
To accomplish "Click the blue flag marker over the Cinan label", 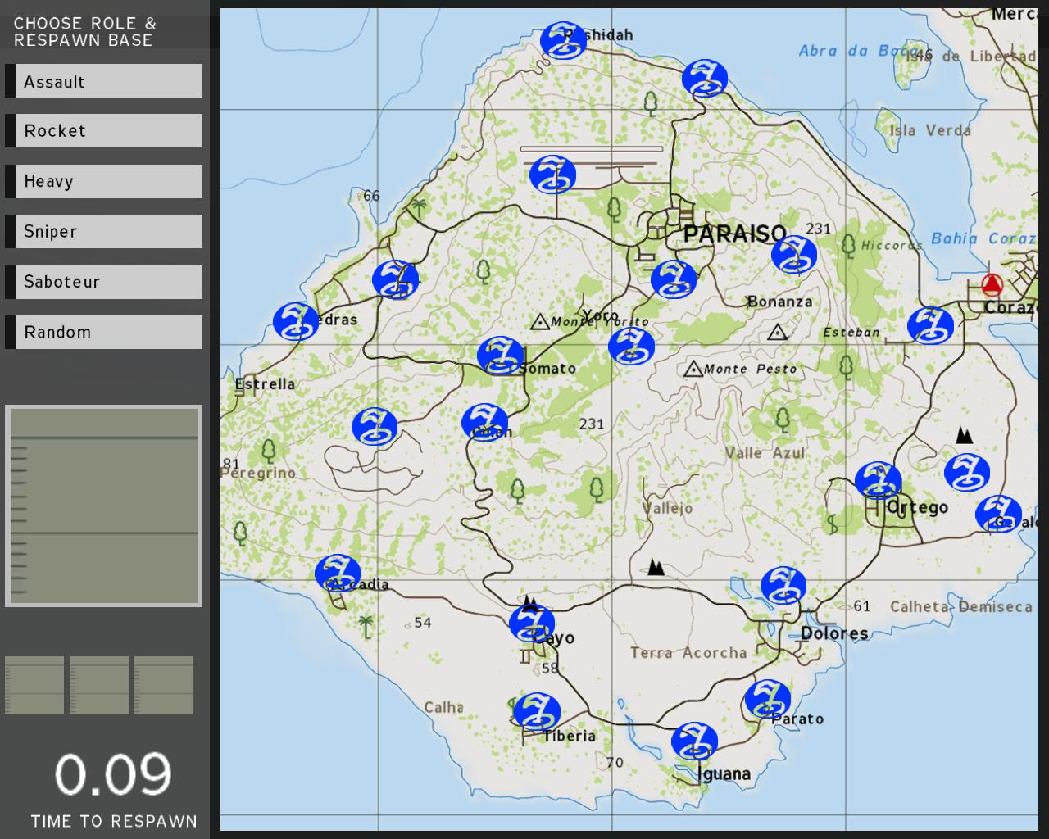I will [485, 422].
